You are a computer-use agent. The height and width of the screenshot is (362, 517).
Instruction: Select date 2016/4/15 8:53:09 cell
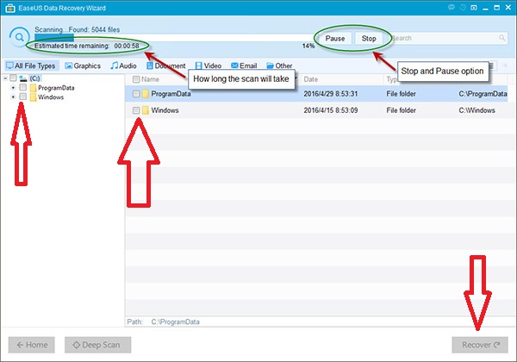pos(331,110)
